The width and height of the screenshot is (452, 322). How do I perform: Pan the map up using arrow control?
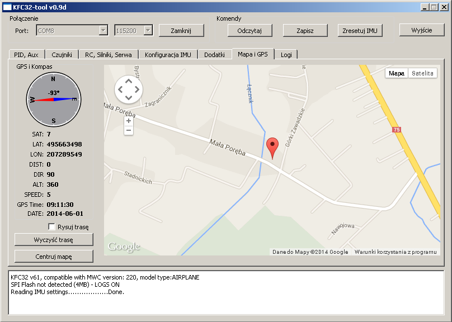click(129, 81)
